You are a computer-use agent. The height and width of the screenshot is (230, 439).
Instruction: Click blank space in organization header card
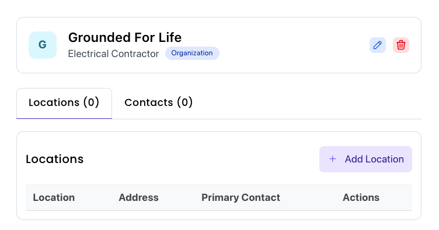click(294, 45)
